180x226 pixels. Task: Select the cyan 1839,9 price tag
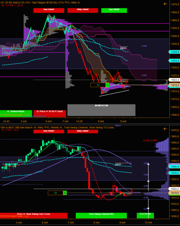point(174,52)
